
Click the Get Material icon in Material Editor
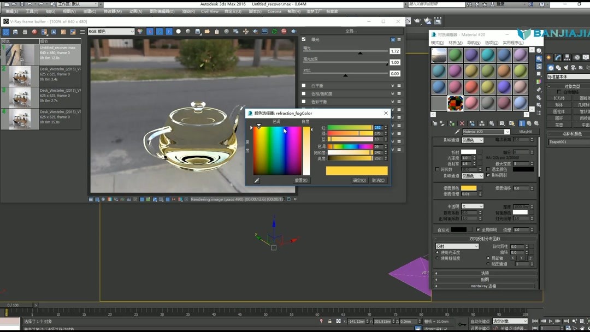click(435, 122)
